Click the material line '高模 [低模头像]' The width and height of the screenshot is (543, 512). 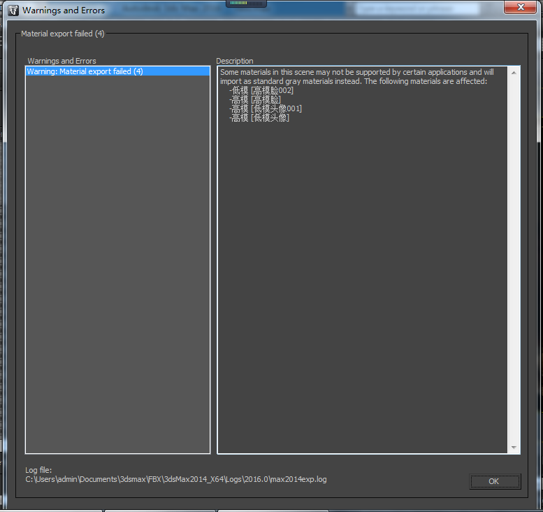[x=259, y=118]
